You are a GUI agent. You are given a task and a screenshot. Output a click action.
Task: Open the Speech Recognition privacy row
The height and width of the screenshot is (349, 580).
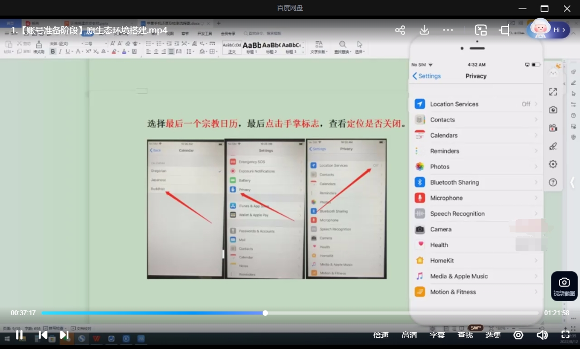(476, 214)
